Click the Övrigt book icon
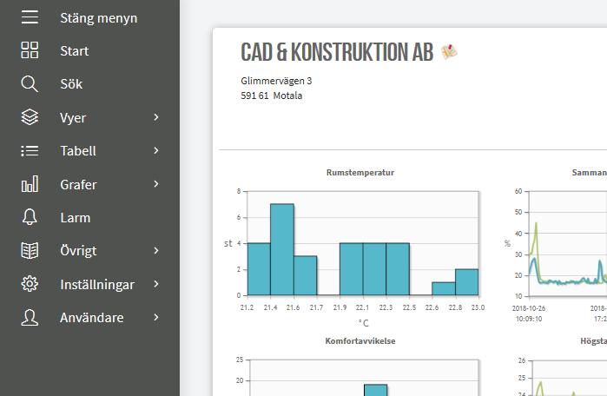The width and height of the screenshot is (607, 396). pyautogui.click(x=30, y=250)
